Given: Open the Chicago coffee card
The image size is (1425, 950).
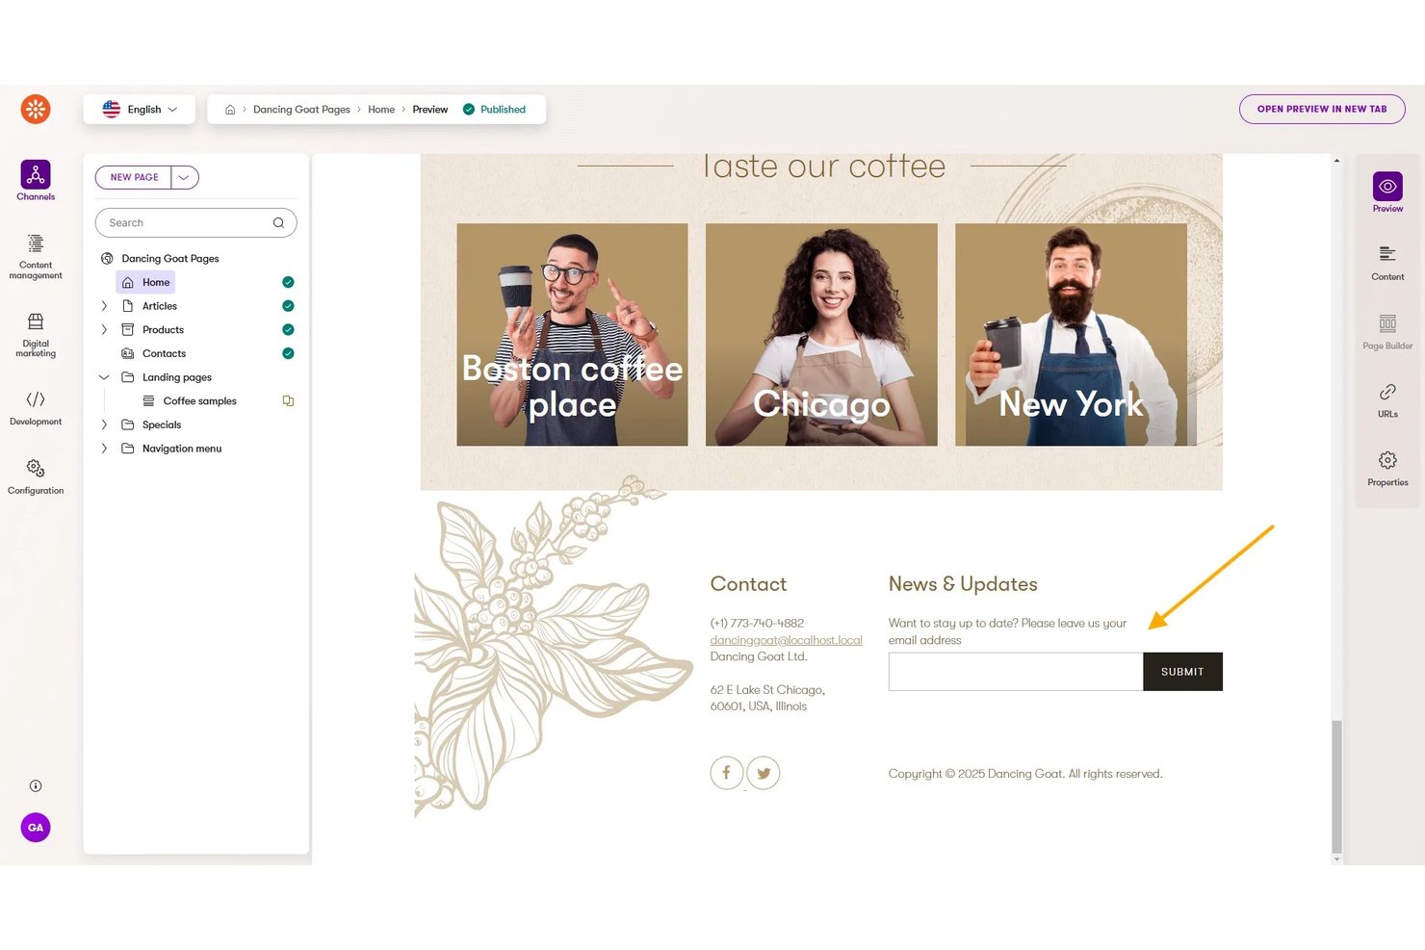Looking at the screenshot, I should tap(821, 335).
